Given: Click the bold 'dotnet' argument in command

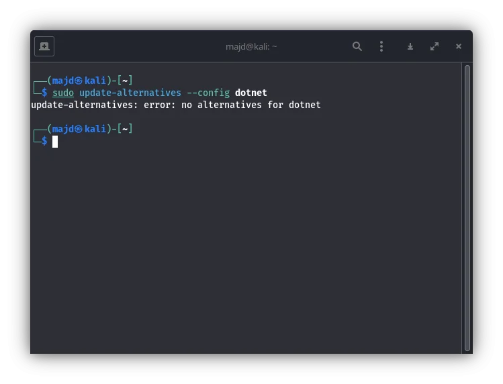Looking at the screenshot, I should 251,93.
